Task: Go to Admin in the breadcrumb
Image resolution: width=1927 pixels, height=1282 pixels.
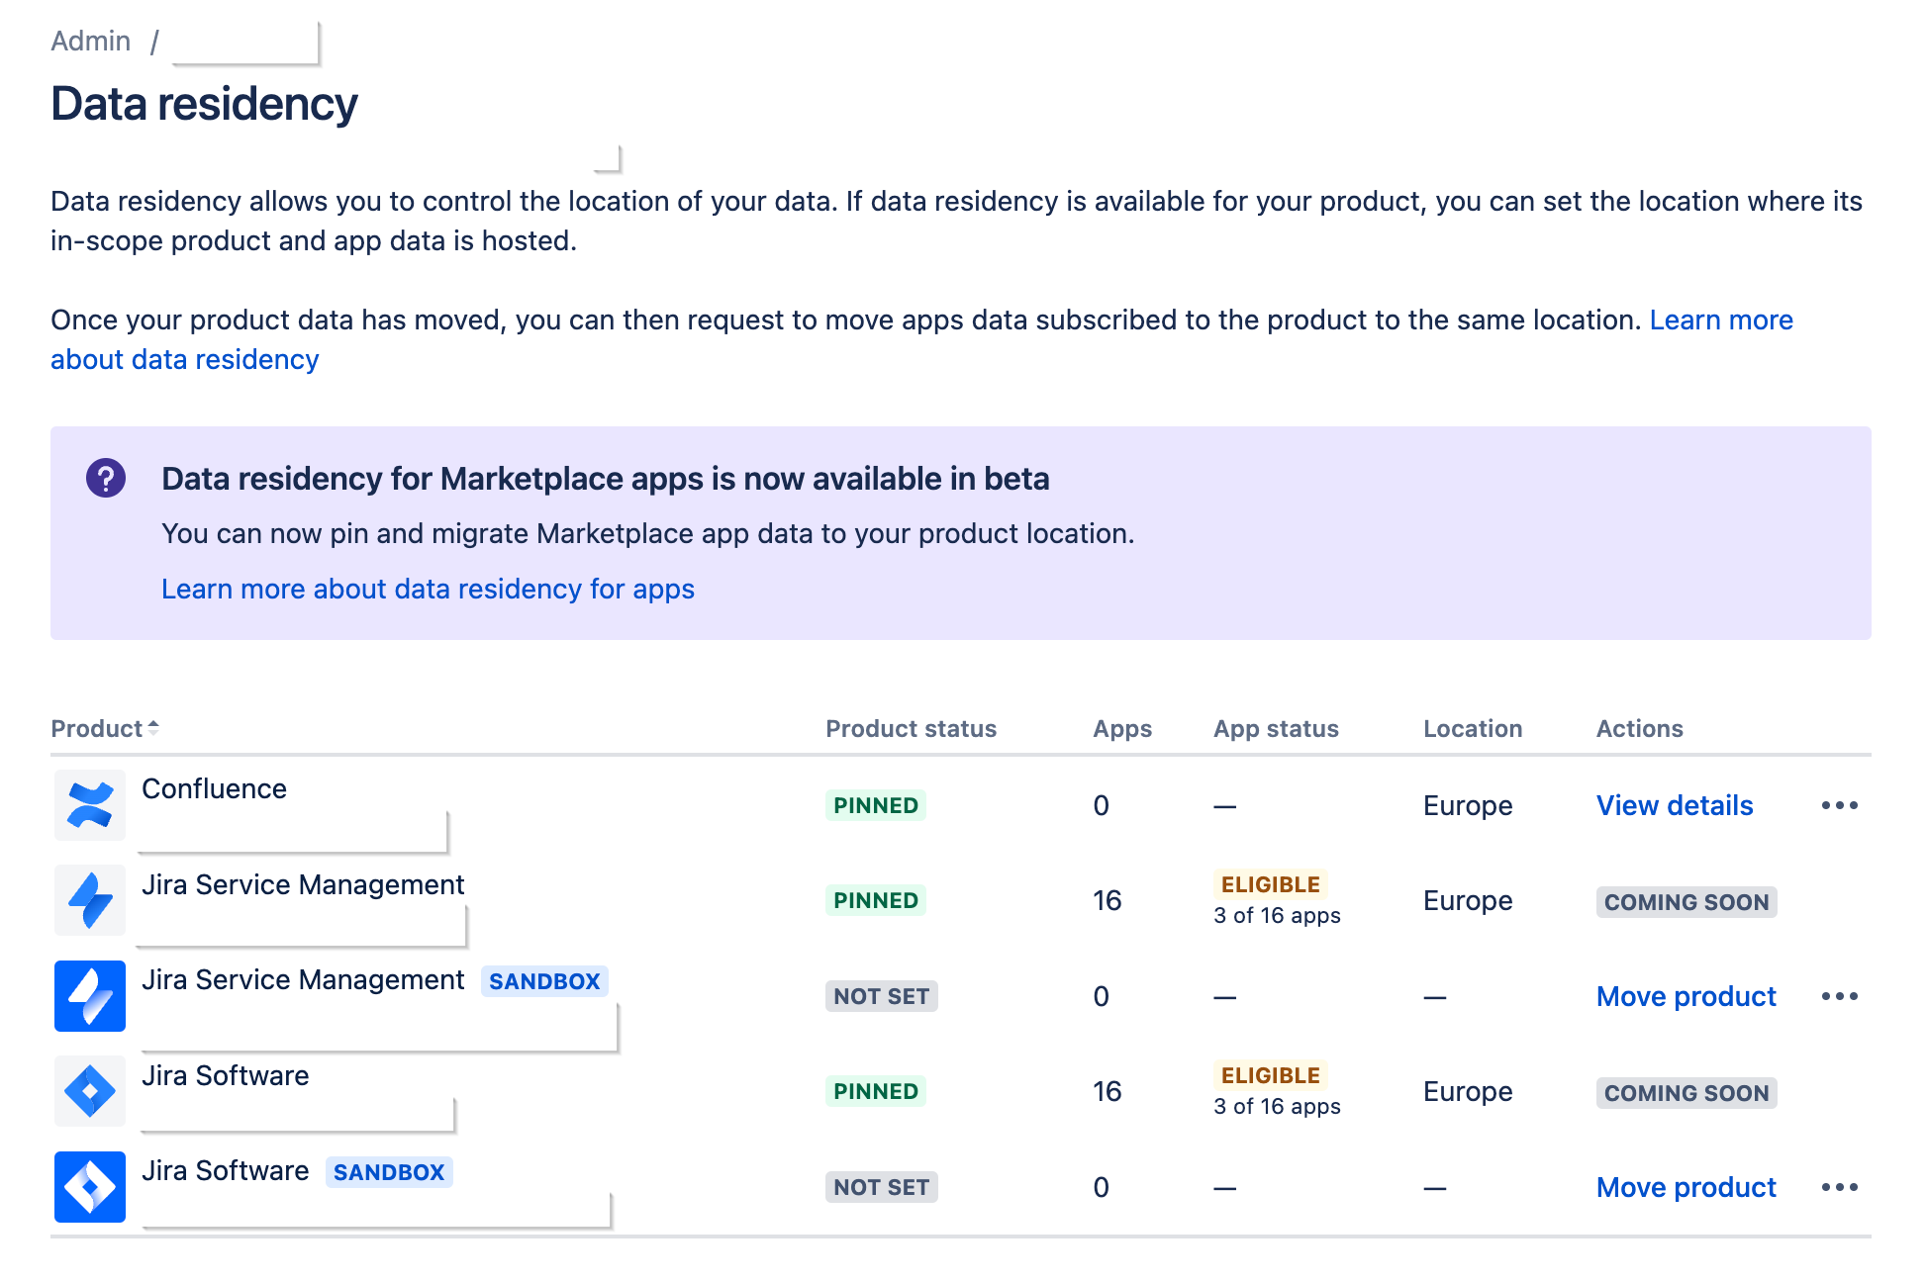Action: [90, 41]
